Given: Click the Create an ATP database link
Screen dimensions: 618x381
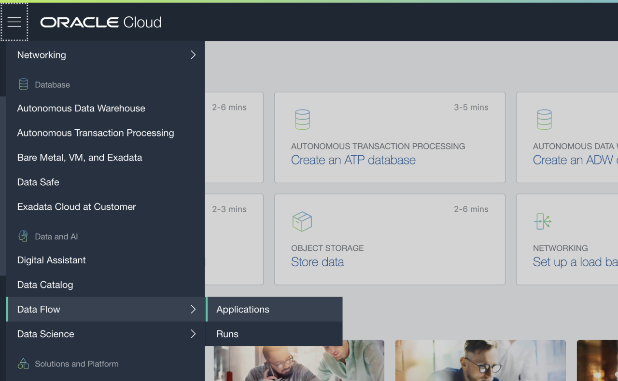Looking at the screenshot, I should pos(353,160).
